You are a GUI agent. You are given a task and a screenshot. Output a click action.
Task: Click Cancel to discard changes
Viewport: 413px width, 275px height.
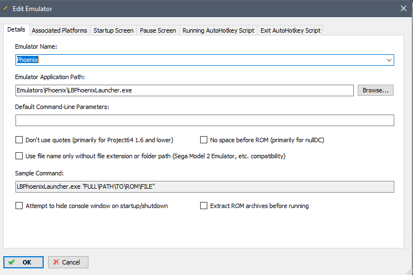point(68,262)
